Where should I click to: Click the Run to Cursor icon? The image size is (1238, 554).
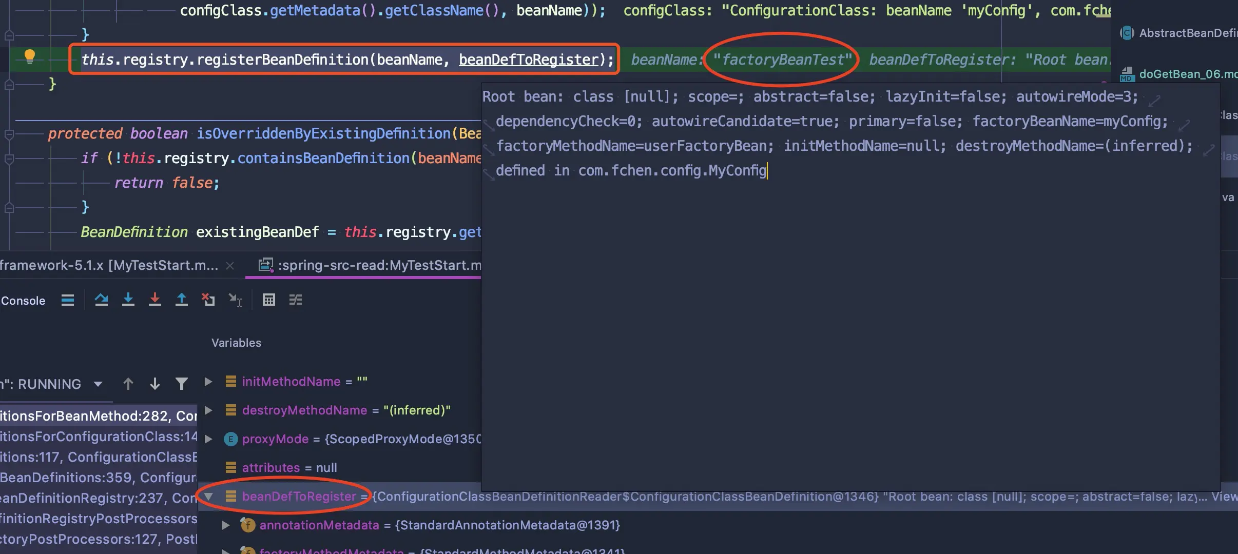[x=236, y=300]
